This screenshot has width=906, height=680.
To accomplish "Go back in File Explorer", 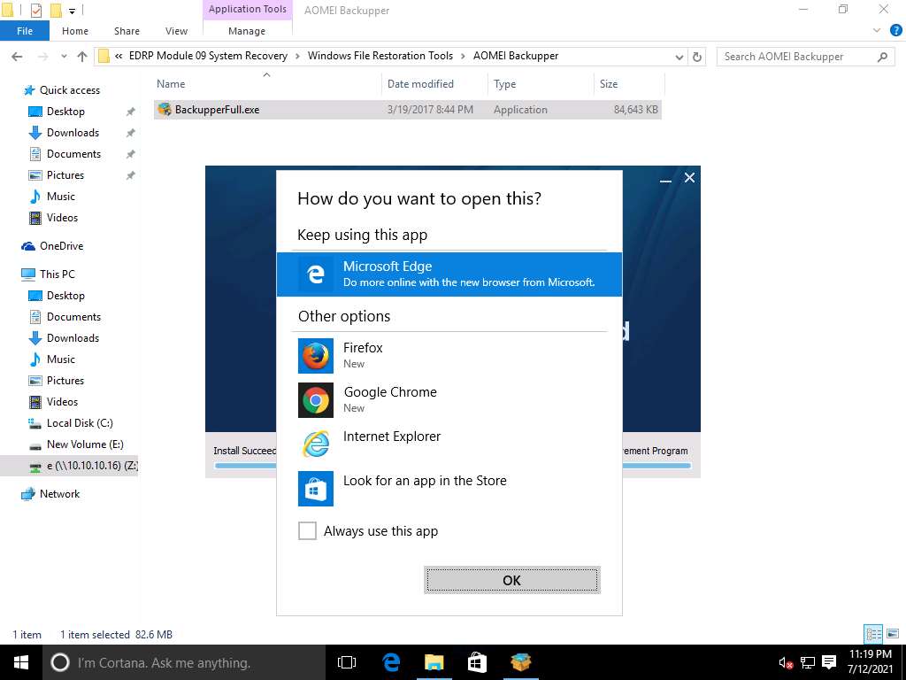I will 17,56.
